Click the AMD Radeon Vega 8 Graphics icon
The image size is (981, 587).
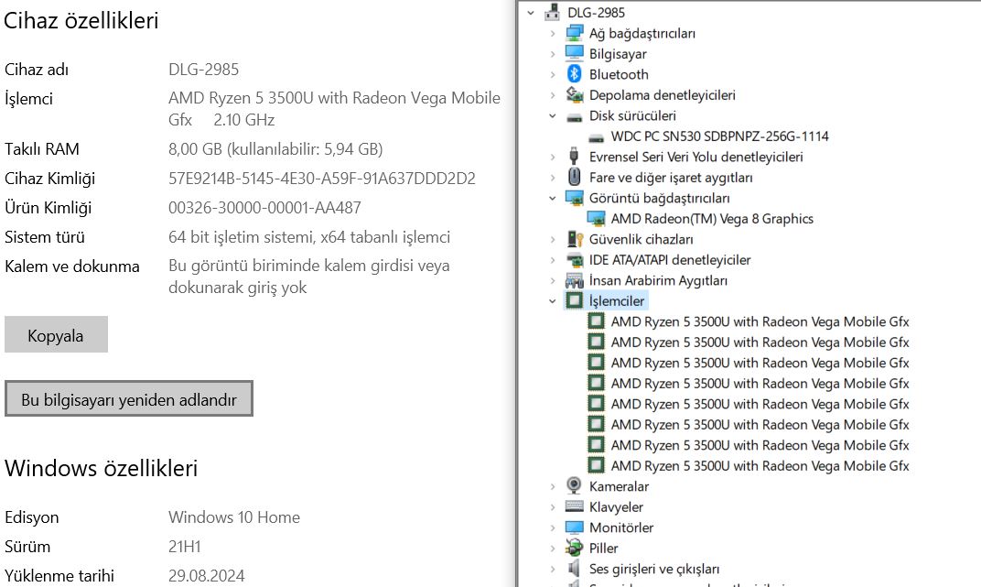click(597, 218)
